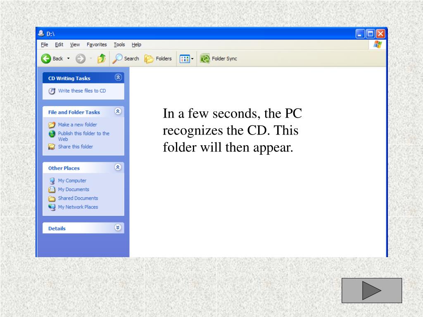Collapse the CD Writing Tasks panel
The height and width of the screenshot is (317, 423).
click(118, 78)
